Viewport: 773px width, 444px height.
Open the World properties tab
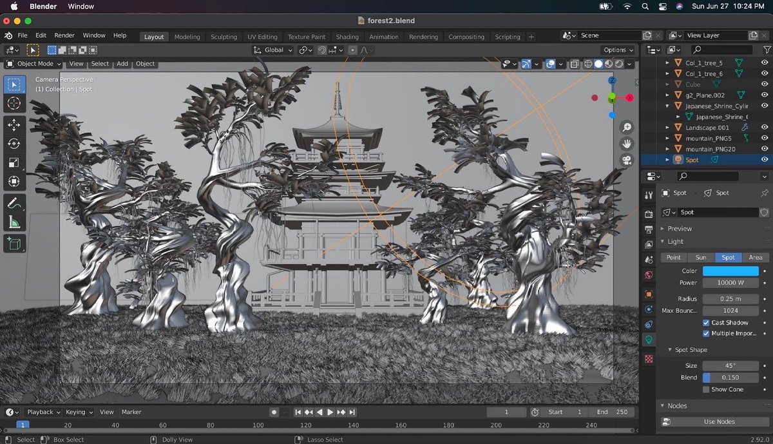click(x=649, y=275)
